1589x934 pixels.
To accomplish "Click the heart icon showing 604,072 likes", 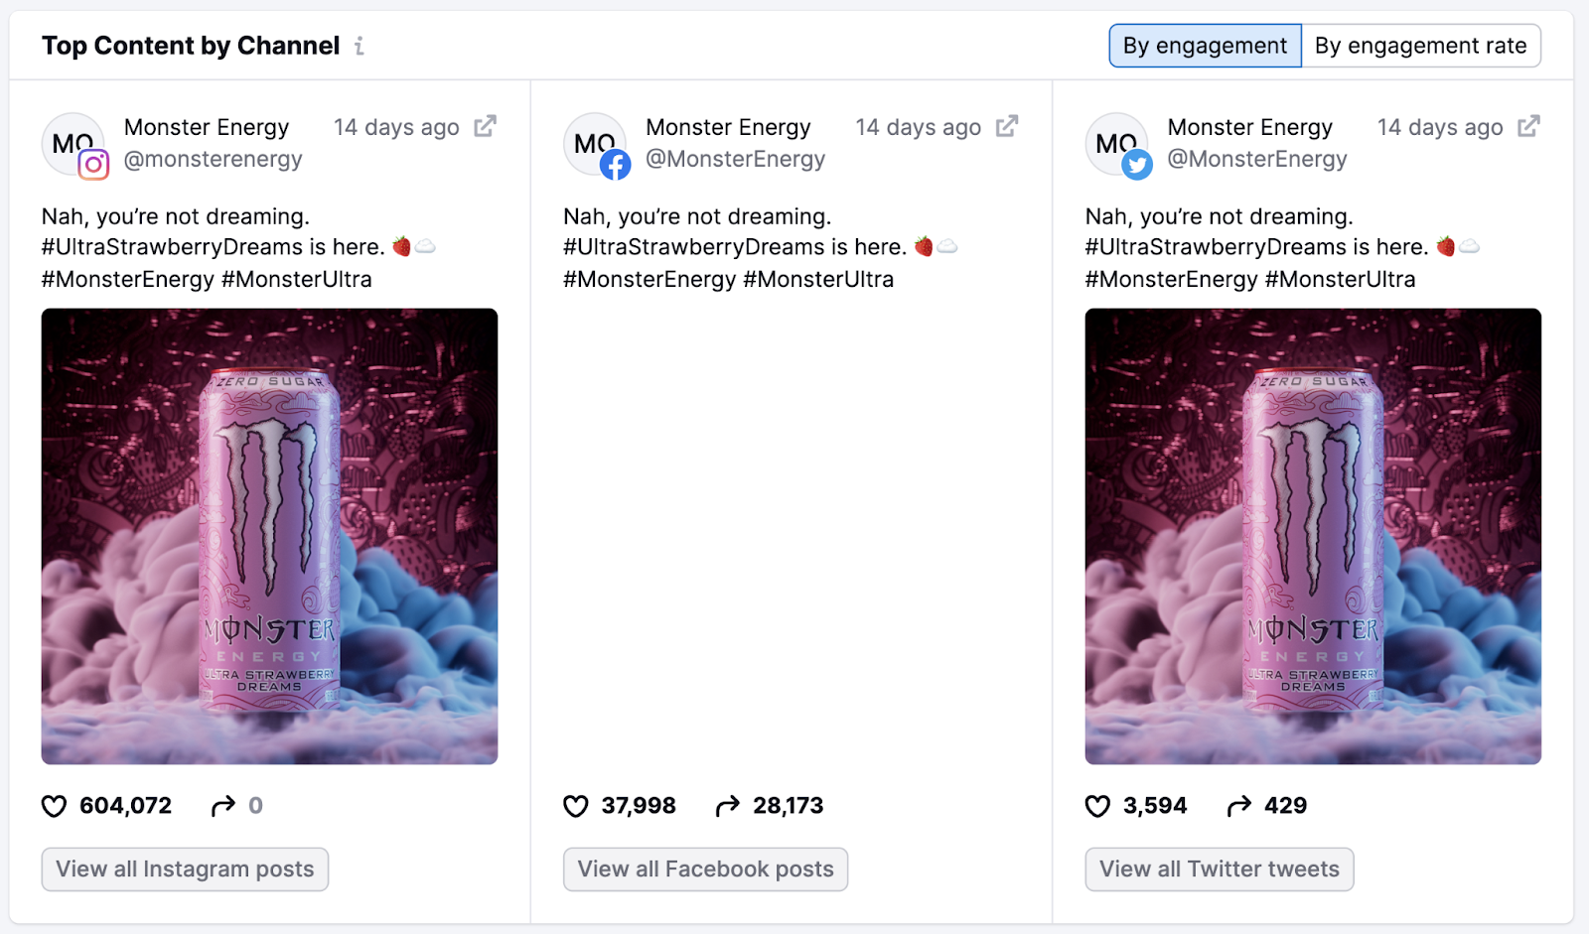I will pyautogui.click(x=56, y=805).
